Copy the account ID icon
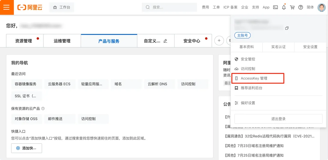Viewport: 328px width, 160px height. pos(287,28)
